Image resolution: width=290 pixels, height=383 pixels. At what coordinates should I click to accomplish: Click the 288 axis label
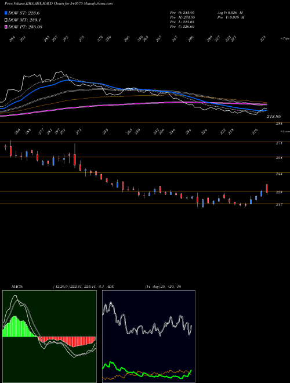pos(279,124)
